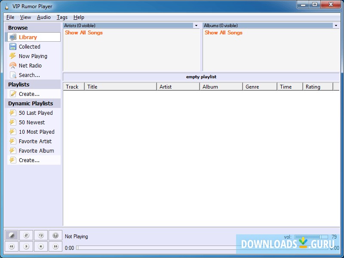Stop playback with the stop button
Screen dimensions: 344x258
click(41, 246)
